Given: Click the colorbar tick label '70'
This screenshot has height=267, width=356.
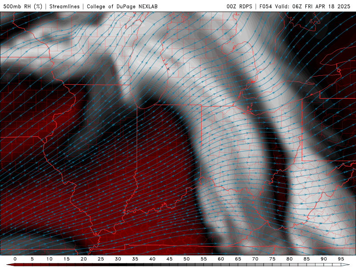Looking at the screenshot, I should (255, 259).
